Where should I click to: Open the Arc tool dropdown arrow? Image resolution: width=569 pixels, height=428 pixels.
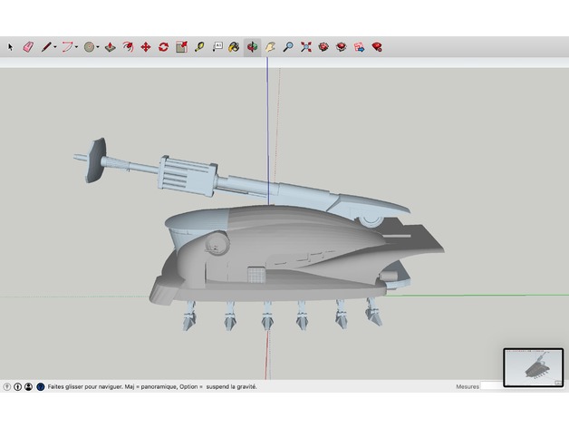(77, 46)
